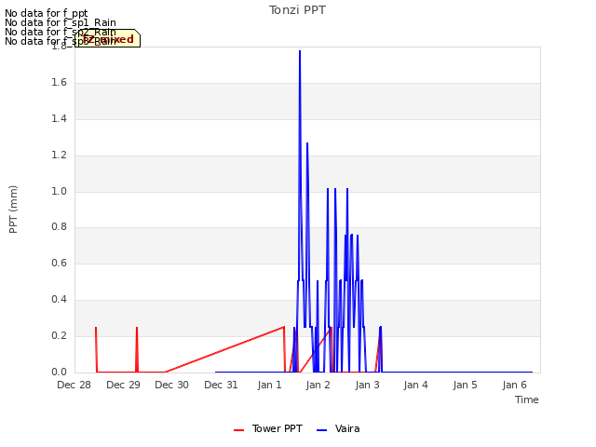Click the Jan 2 x-axis tick label
Viewport: 596px width, 447px height.
[x=318, y=385]
